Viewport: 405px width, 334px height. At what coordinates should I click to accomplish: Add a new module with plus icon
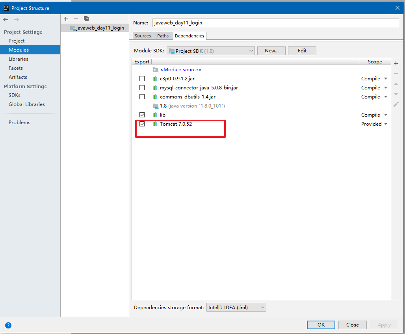click(66, 19)
